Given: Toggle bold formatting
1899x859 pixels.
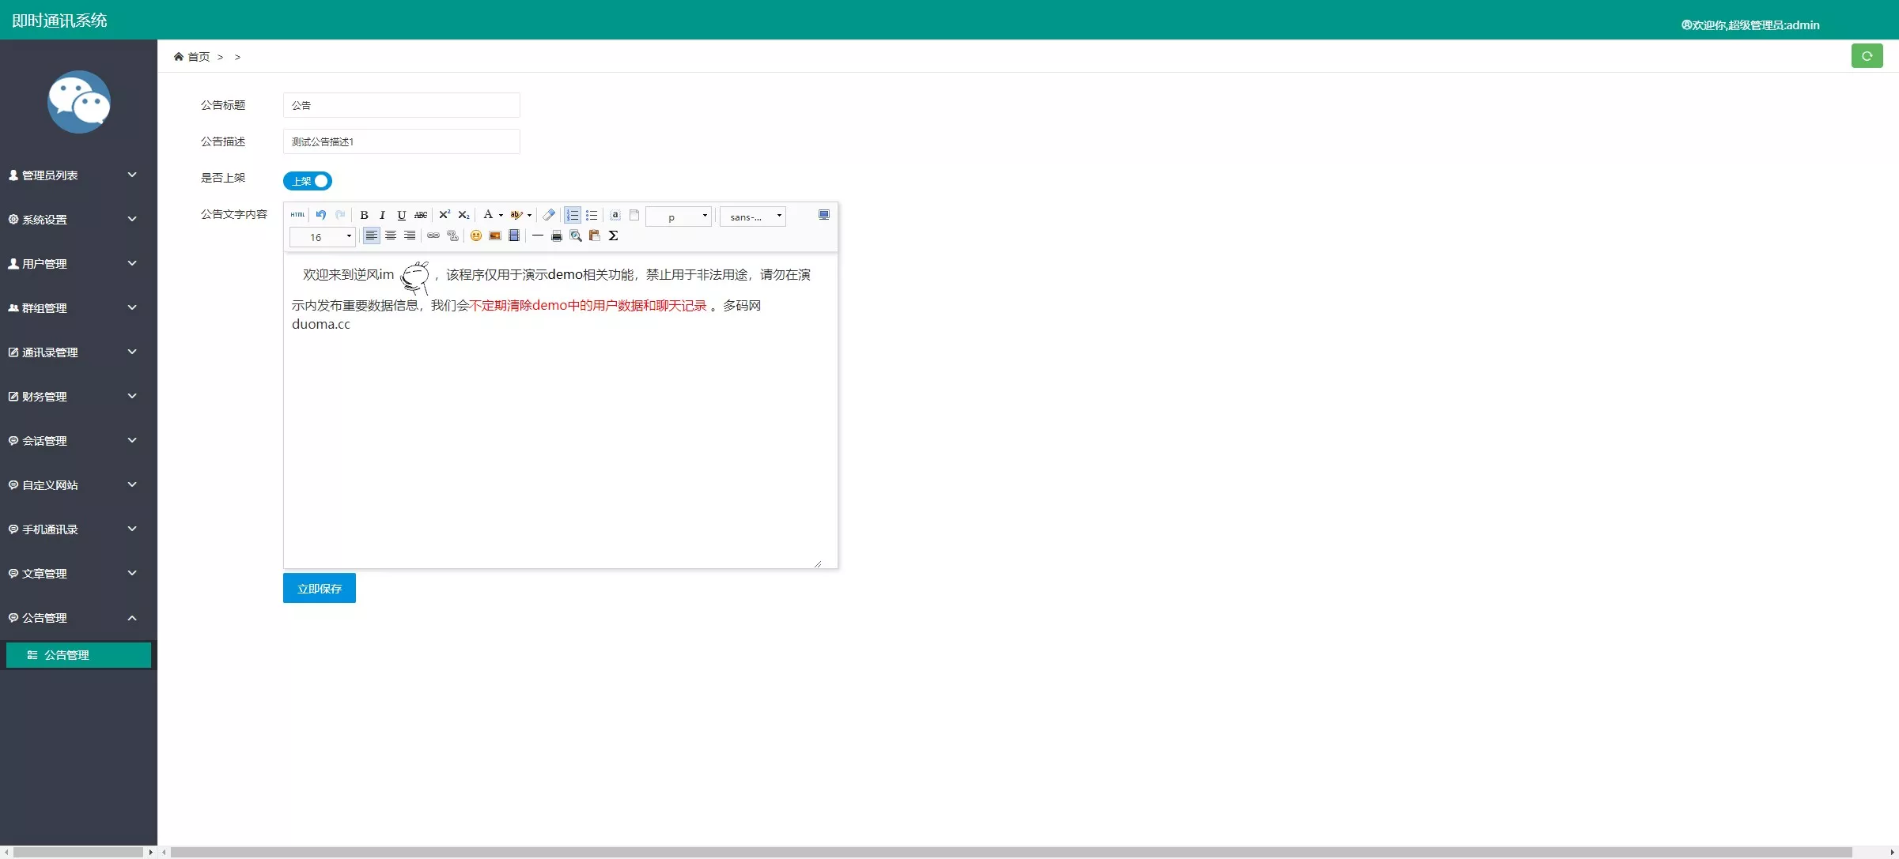Looking at the screenshot, I should [x=364, y=215].
